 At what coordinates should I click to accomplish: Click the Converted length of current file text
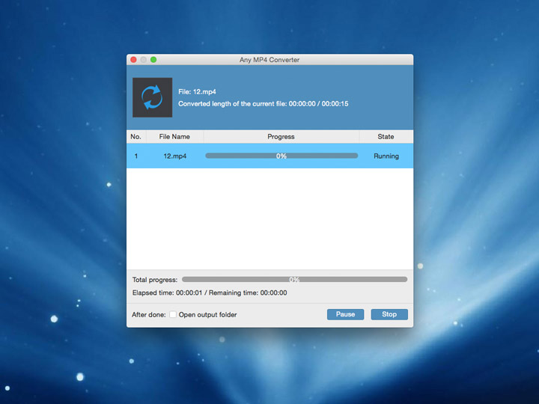263,104
